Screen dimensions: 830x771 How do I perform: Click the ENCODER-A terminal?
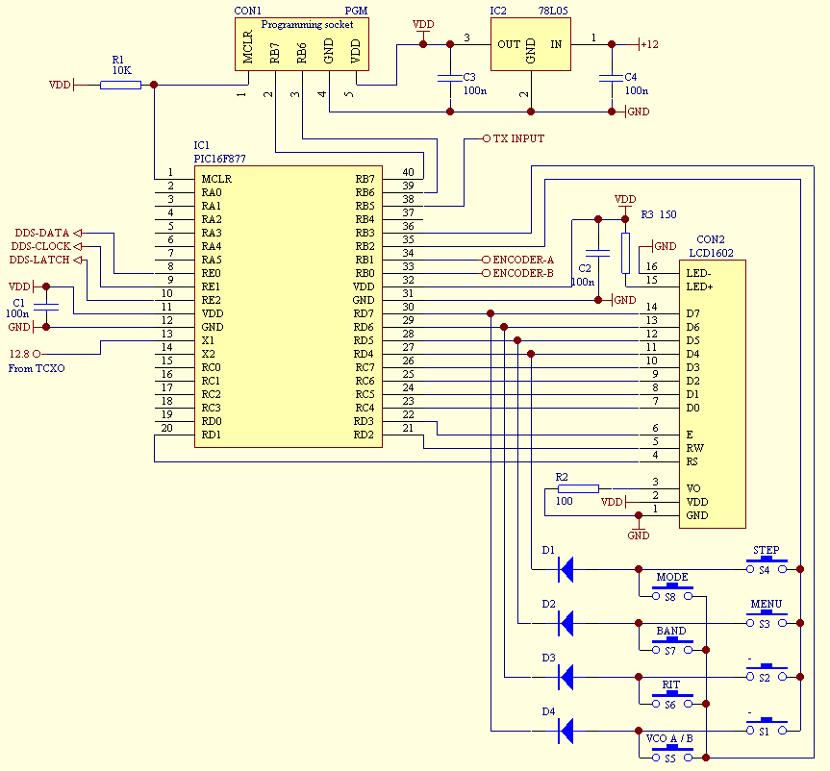(486, 260)
